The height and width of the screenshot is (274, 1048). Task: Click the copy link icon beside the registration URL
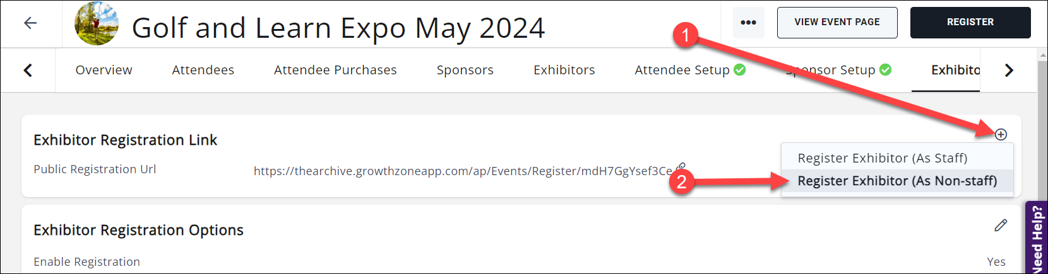(x=681, y=168)
